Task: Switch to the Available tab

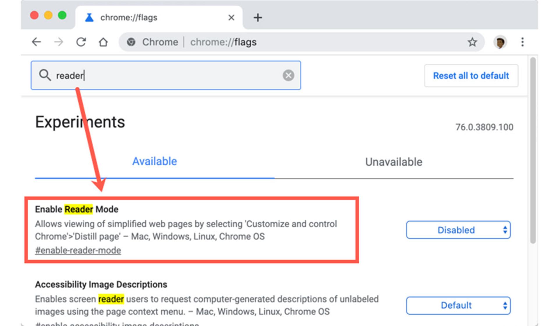Action: (155, 162)
